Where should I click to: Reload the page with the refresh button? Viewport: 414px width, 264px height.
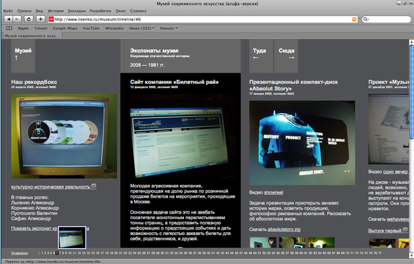coord(28,19)
